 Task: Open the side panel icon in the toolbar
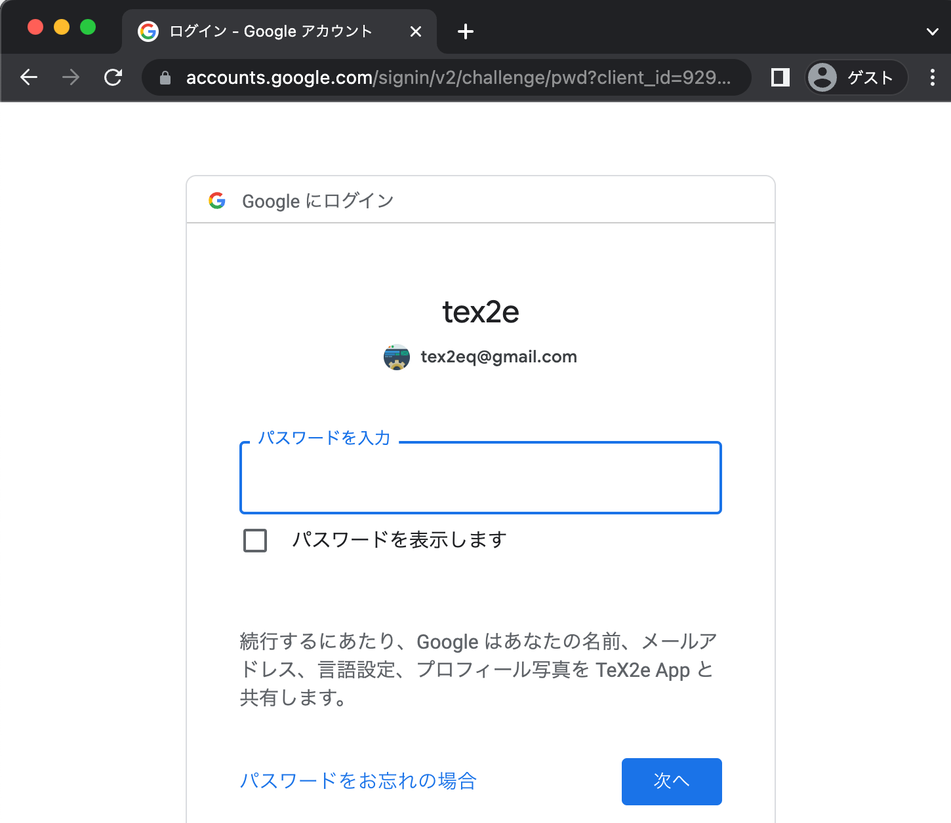(779, 77)
